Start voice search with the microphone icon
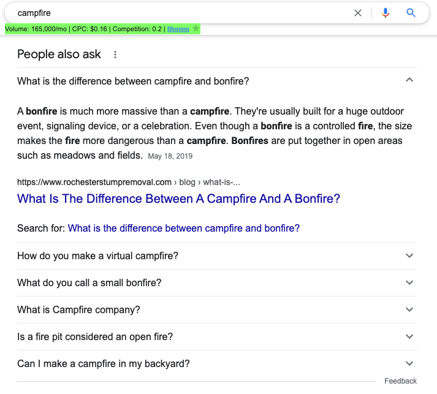 (385, 13)
